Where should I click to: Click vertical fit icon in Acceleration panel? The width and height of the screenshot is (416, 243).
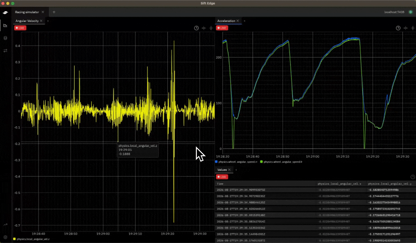413,28
